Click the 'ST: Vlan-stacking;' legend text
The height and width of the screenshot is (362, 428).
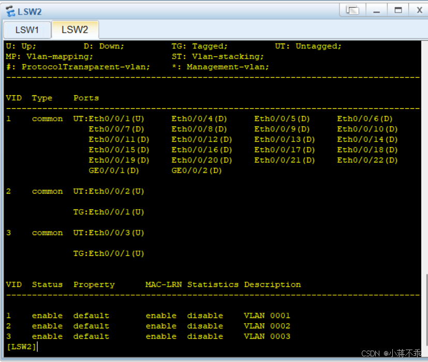point(218,56)
